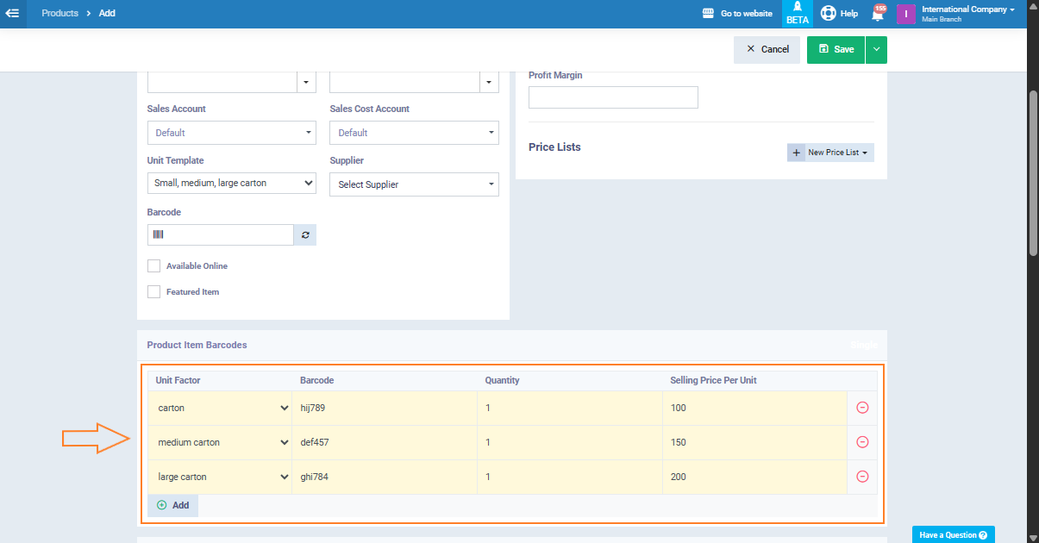Click the page vertical scrollbar
Viewport: 1039px width, 543px height.
[x=1033, y=172]
